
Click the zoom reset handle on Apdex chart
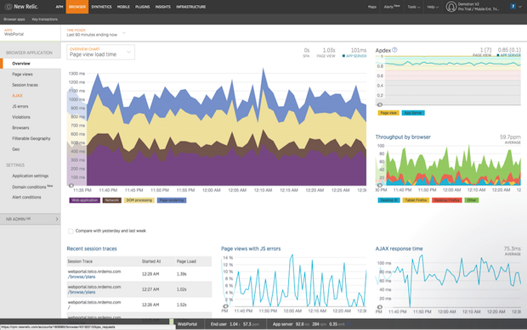point(380,104)
